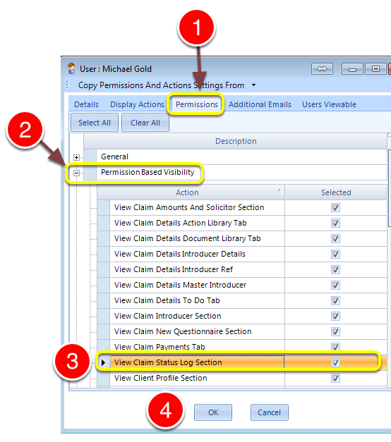Collapse the Permission Based Visibility group
391x442 pixels.
coord(76,173)
